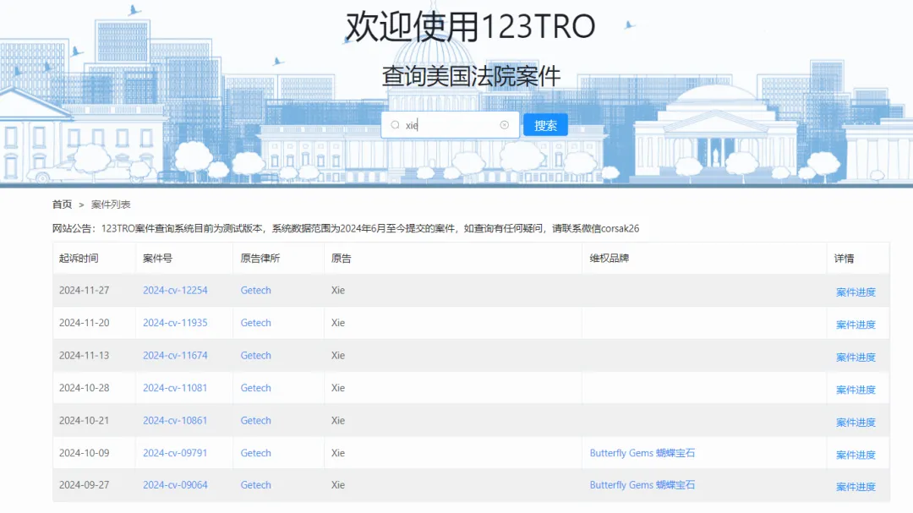This screenshot has height=513, width=913.
Task: Click the 欢迎使用123TRO heading
Action: tap(471, 27)
